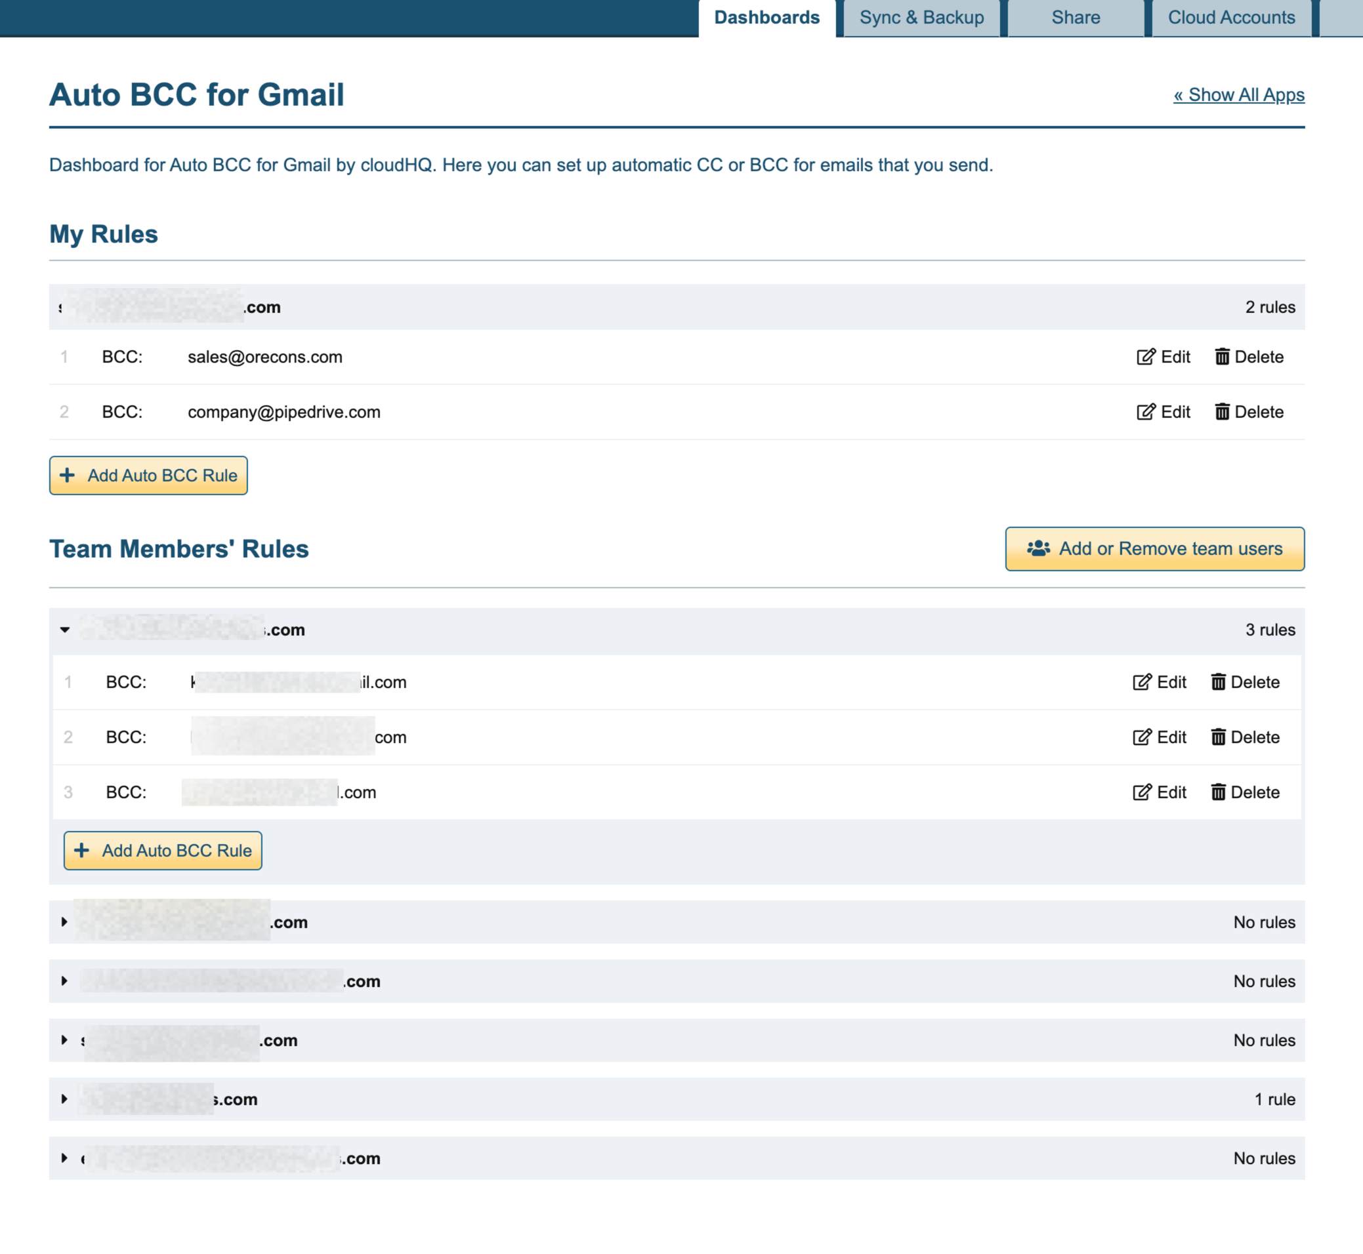Collapse the team member with 3 rules

click(x=64, y=630)
